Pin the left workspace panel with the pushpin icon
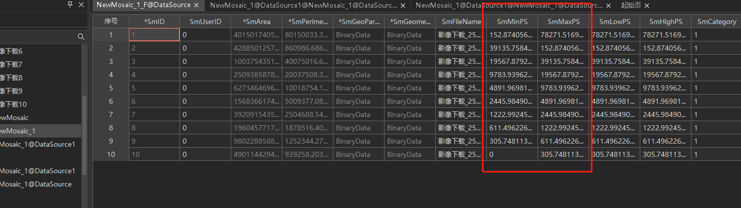Viewport: 741px width, 208px height. point(70,5)
